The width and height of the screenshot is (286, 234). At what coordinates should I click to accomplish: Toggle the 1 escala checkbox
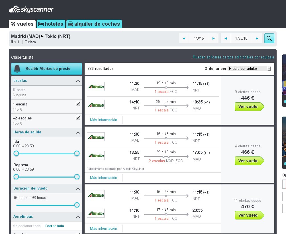78,104
